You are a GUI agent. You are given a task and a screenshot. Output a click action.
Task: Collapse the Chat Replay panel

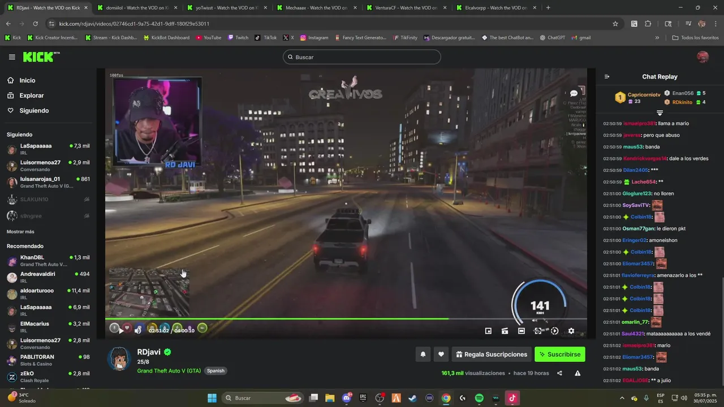[x=607, y=77]
